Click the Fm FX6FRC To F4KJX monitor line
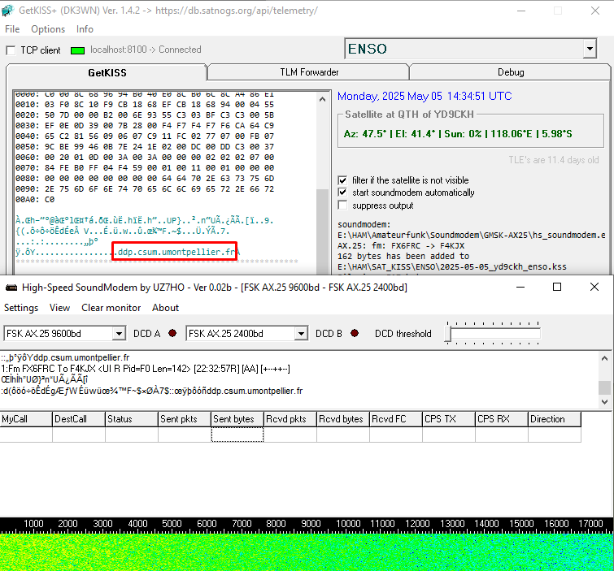614x571 pixels. tap(146, 369)
